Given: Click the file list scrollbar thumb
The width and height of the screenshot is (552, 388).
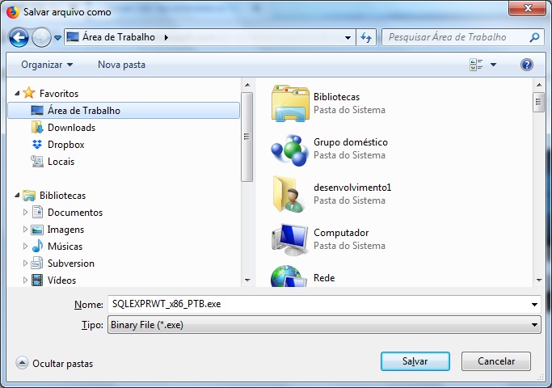Looking at the screenshot, I should pos(538,102).
